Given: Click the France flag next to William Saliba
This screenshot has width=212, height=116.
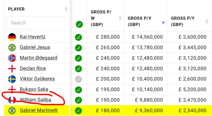Looking at the screenshot, I should tap(12, 100).
